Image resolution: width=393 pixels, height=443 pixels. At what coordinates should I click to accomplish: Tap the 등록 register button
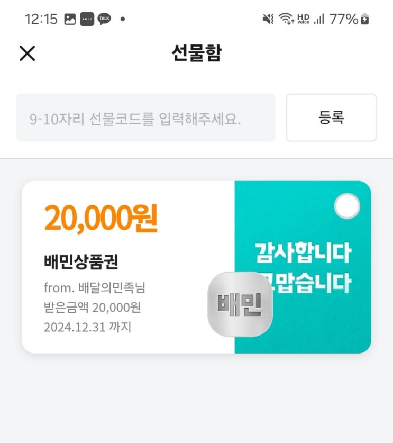coord(331,117)
